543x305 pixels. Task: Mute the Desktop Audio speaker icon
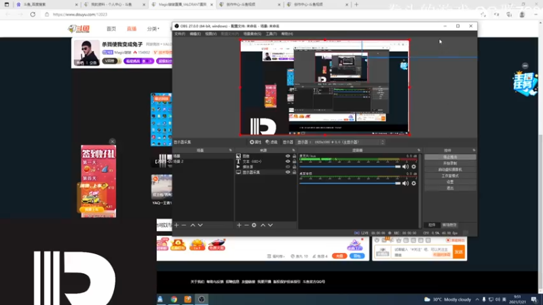405,183
